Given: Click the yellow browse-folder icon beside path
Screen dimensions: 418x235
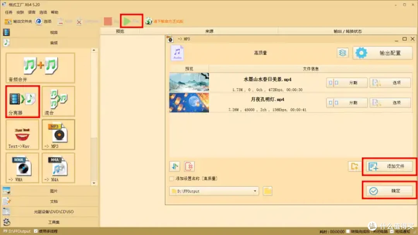Looking at the screenshot, I should pos(267,191).
